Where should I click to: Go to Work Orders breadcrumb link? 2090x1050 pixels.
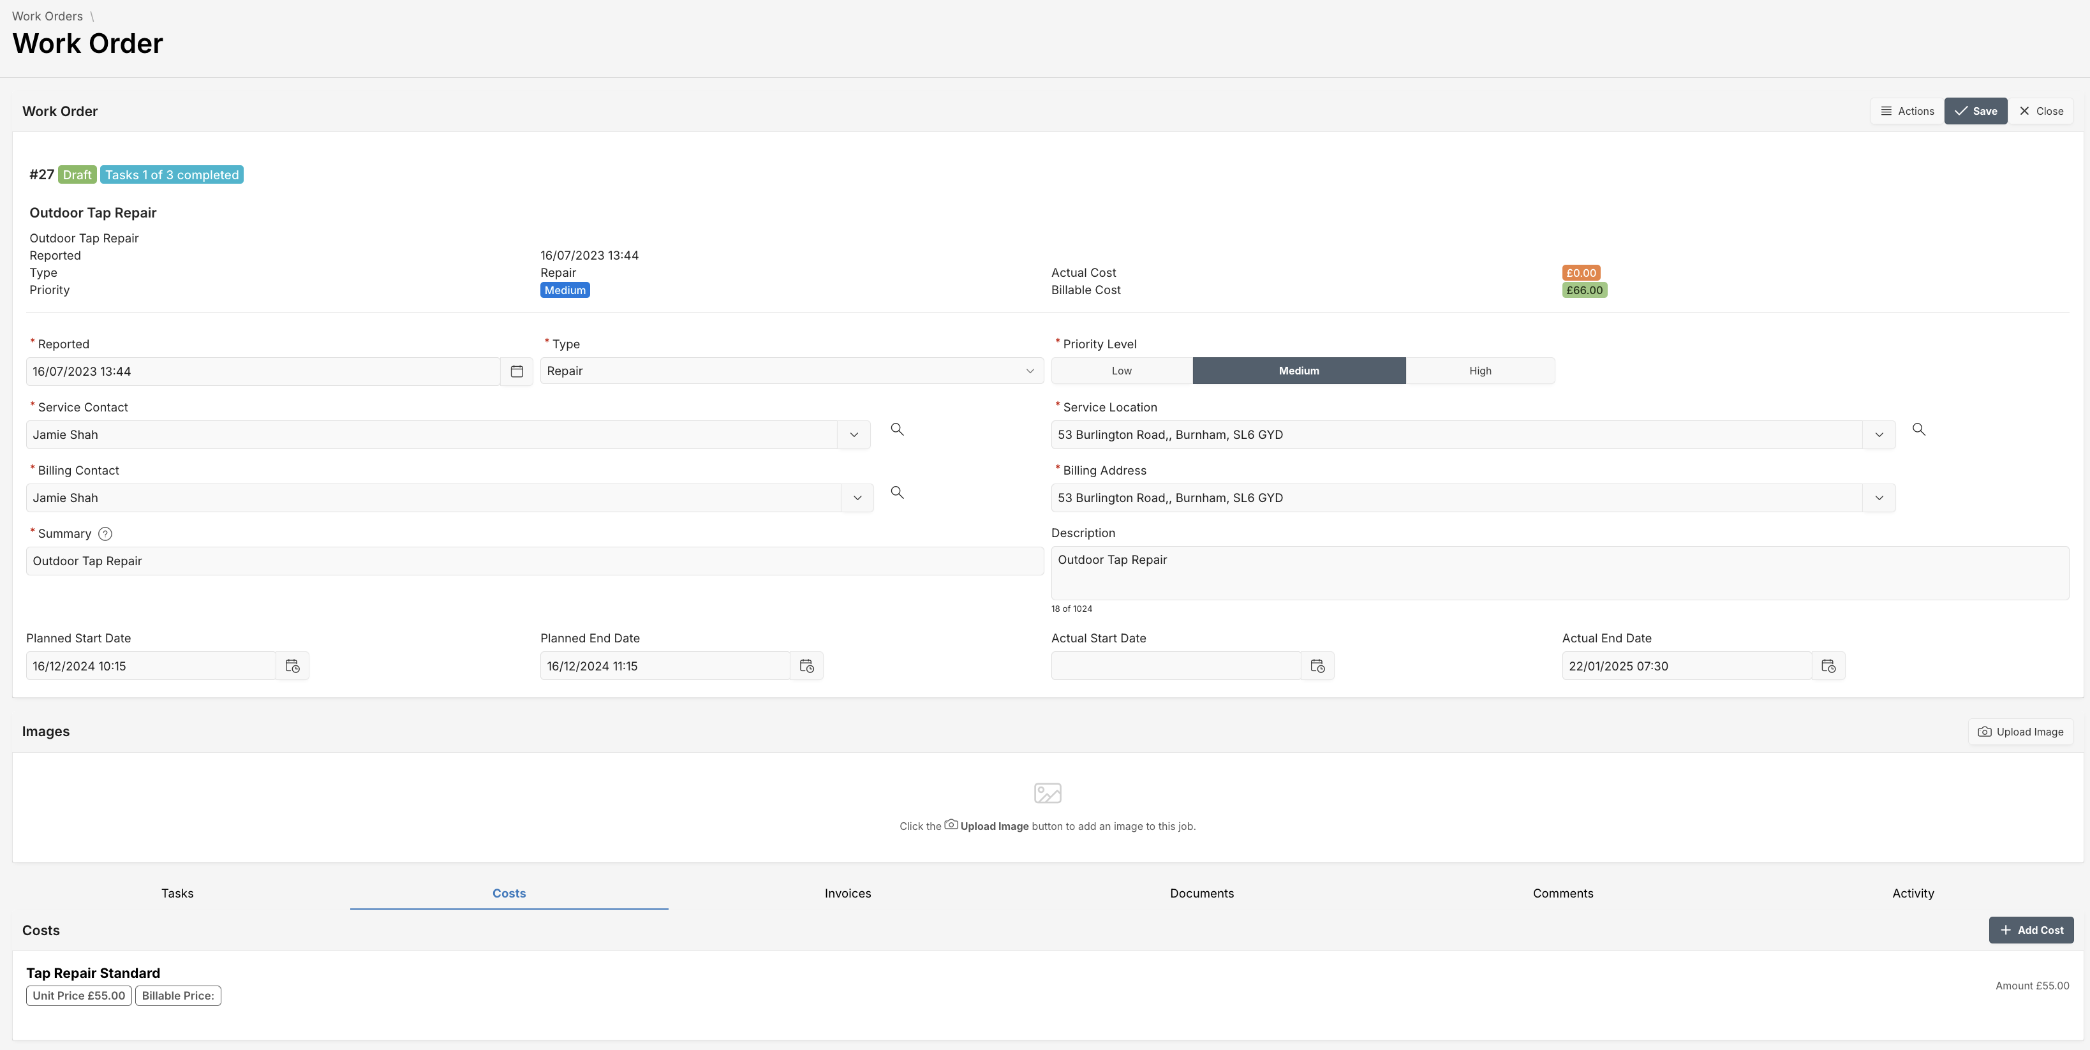tap(47, 16)
